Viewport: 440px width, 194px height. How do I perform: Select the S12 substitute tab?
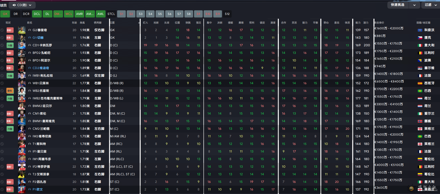tap(227, 14)
